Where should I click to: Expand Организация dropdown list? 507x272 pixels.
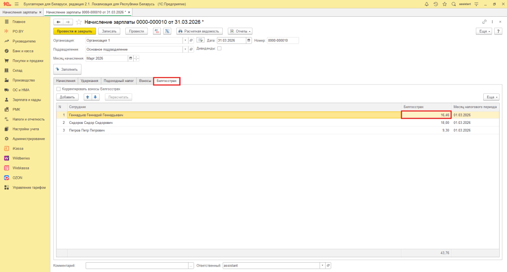point(185,40)
